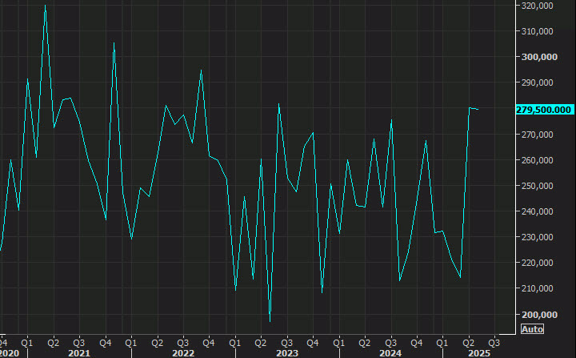Click the Q3 label under 2025
This screenshot has height=358, width=576.
[494, 343]
